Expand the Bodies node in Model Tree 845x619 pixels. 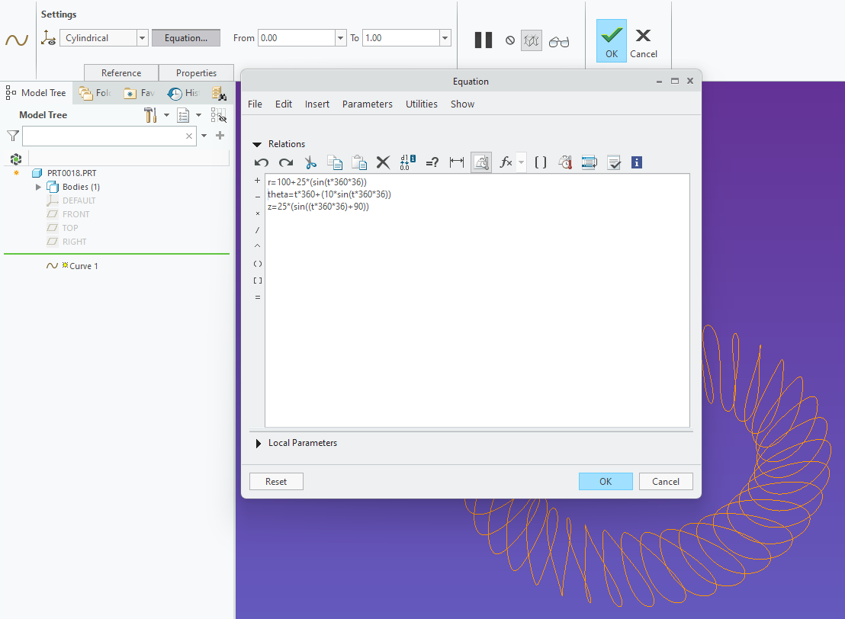pos(38,186)
